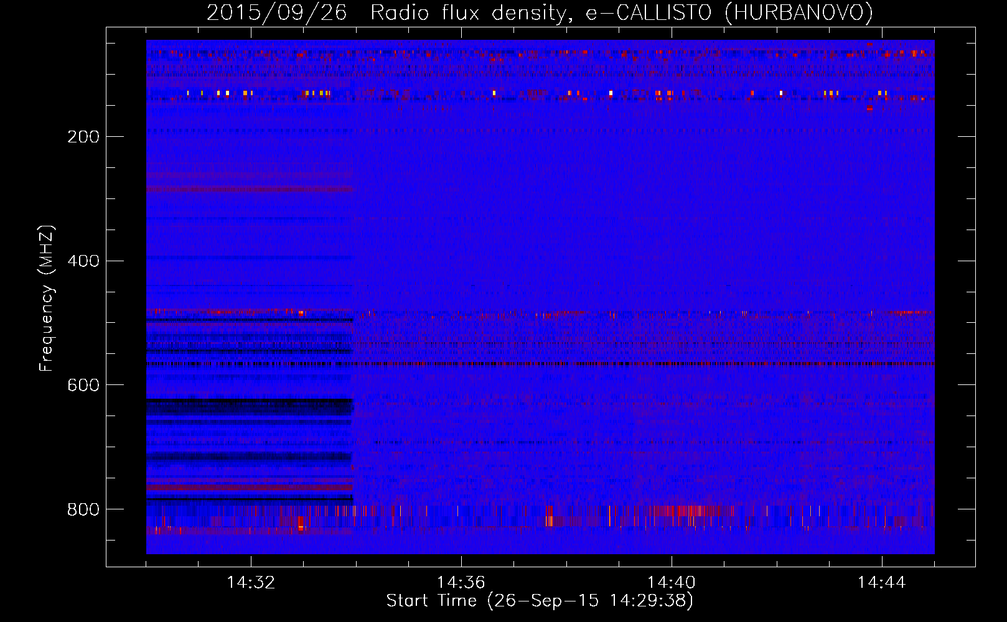This screenshot has width=1007, height=622.
Task: Click the 600 frequency tick label
Action: pyautogui.click(x=83, y=386)
